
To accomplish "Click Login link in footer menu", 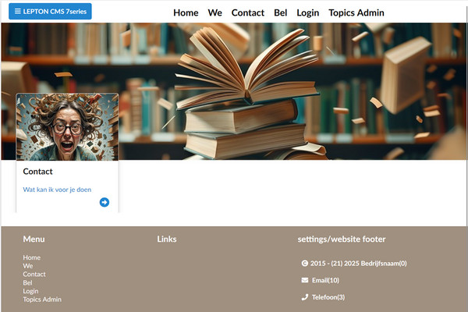I will (30, 291).
